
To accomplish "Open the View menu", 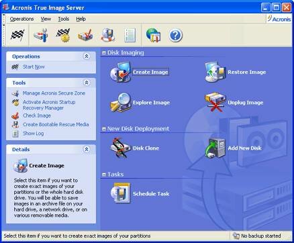I will coord(46,19).
